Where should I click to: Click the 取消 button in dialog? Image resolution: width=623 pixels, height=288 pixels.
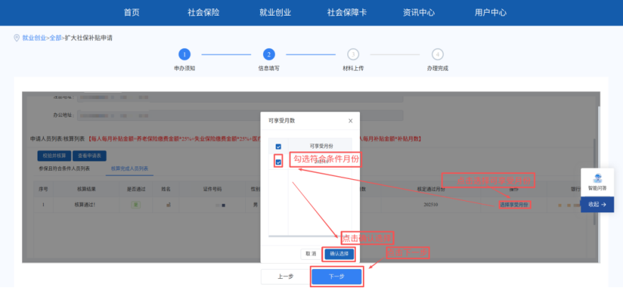[x=310, y=253]
